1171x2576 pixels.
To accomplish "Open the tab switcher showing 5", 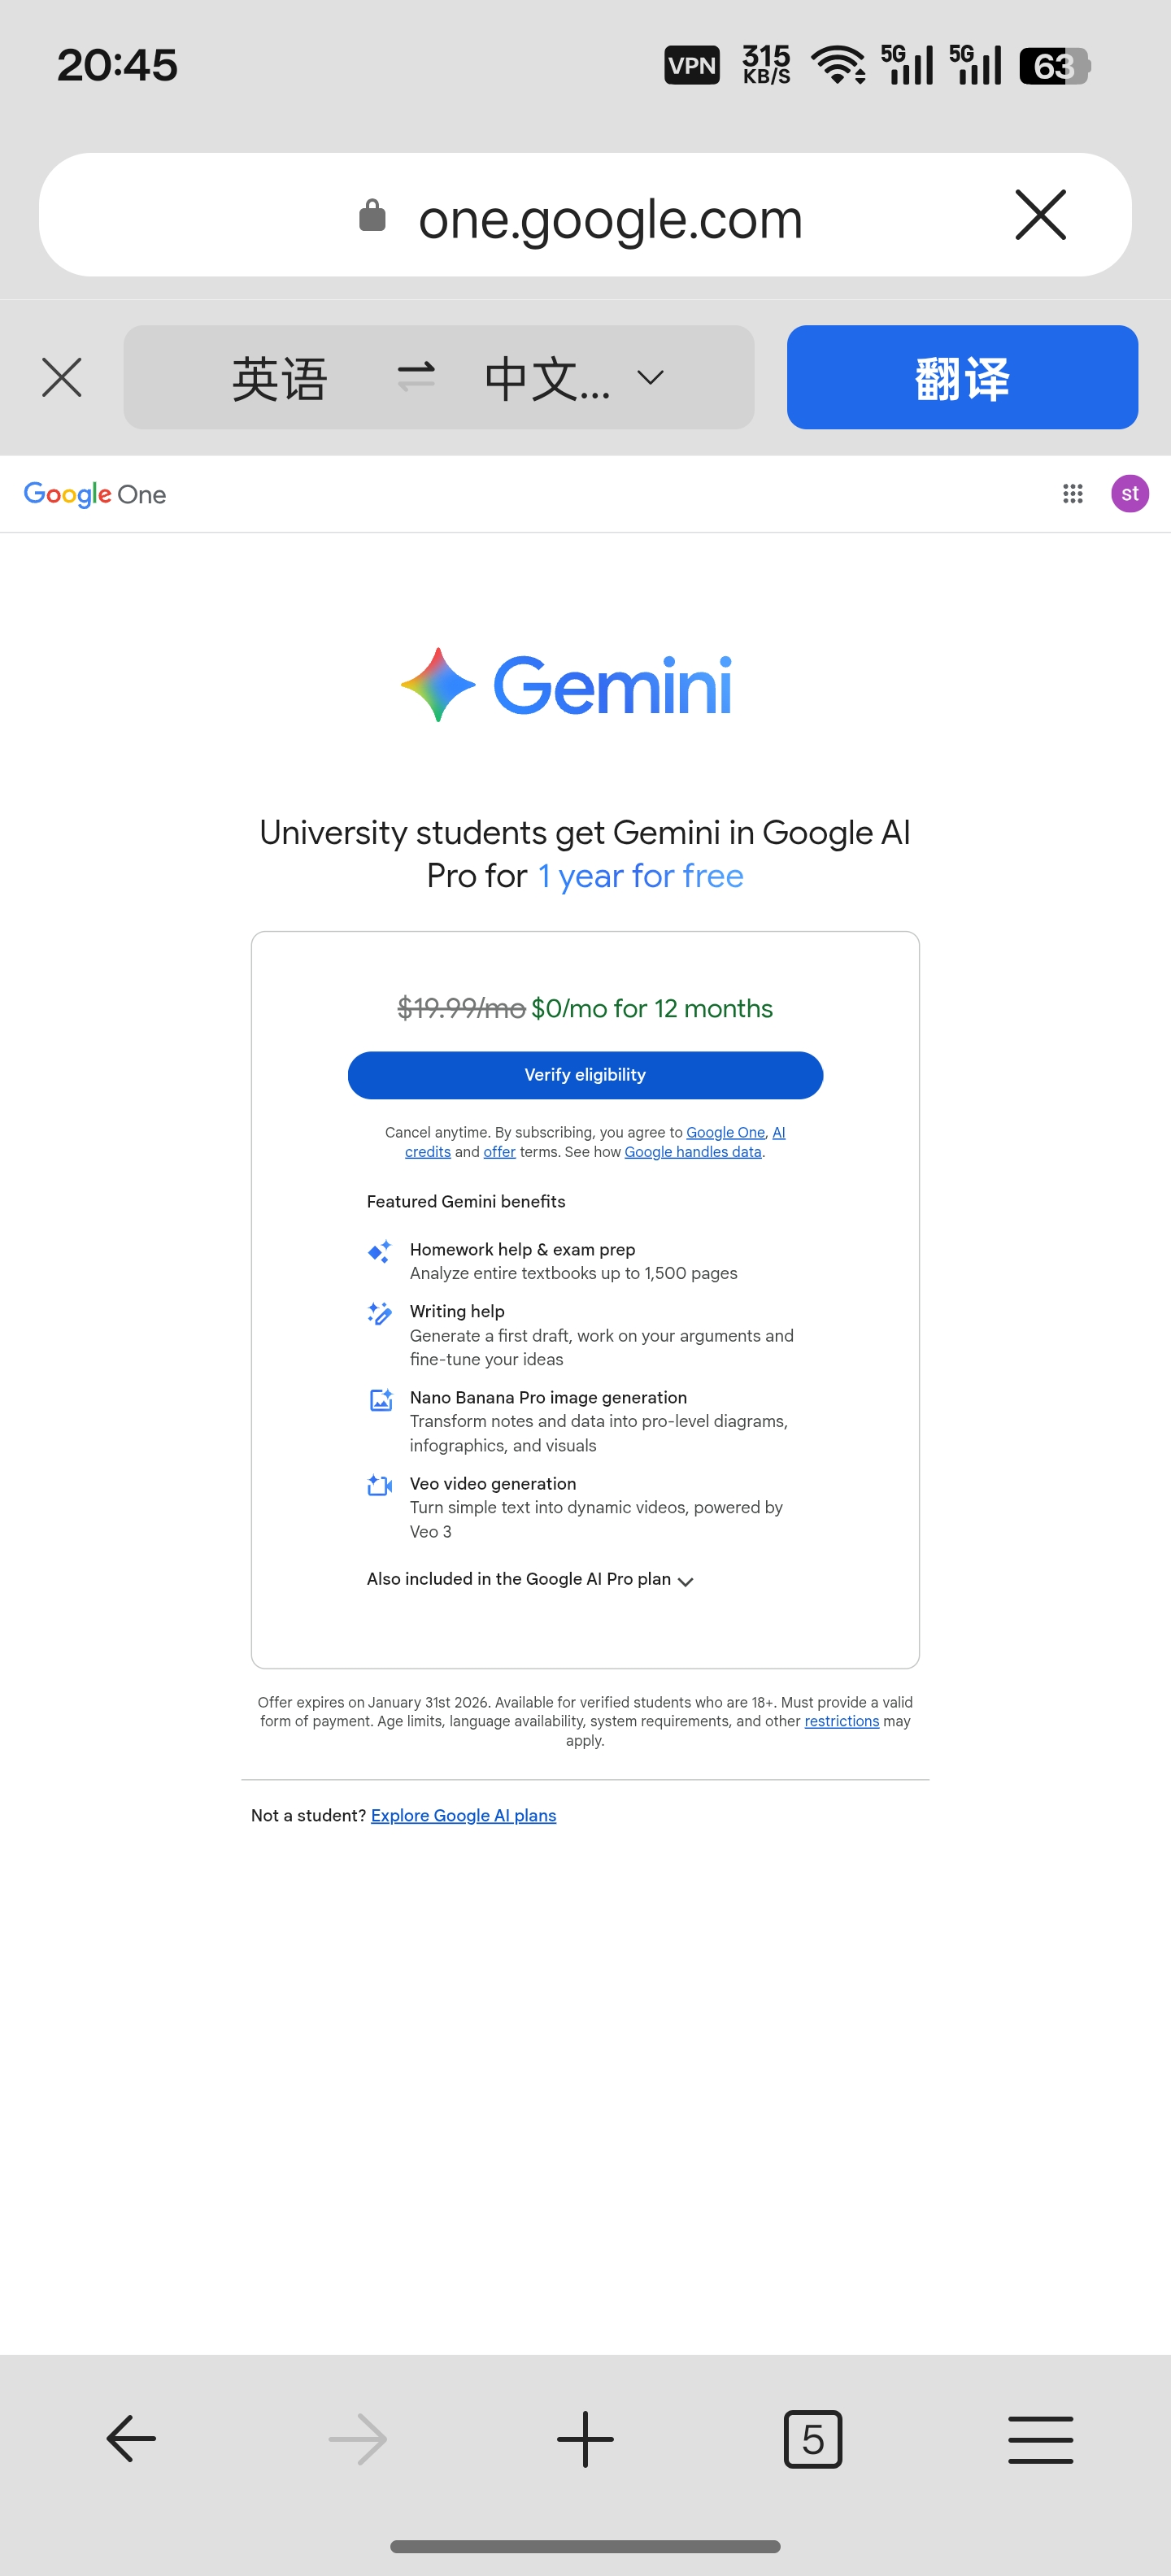I will (812, 2438).
